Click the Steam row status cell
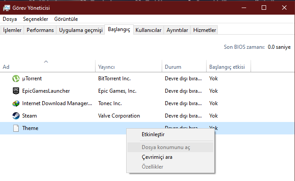 [x=183, y=116]
